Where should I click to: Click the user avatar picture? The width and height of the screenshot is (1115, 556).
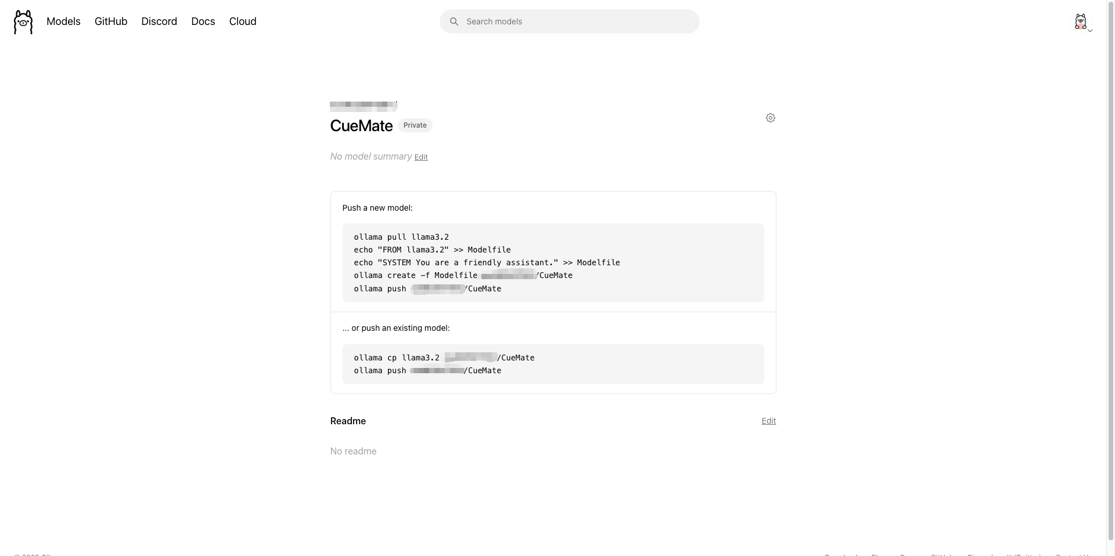1080,21
